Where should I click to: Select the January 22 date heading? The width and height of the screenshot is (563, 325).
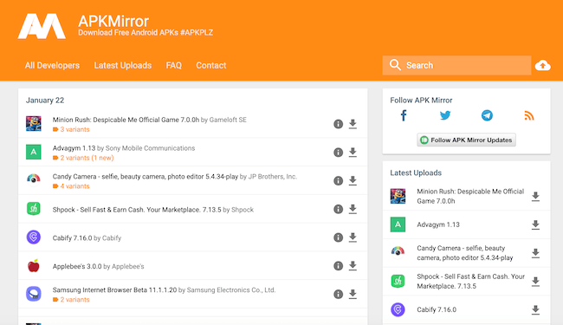tap(45, 101)
